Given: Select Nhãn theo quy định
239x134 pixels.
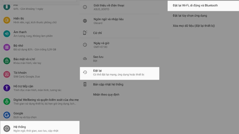Looking at the screenshot, I should click(x=106, y=95).
